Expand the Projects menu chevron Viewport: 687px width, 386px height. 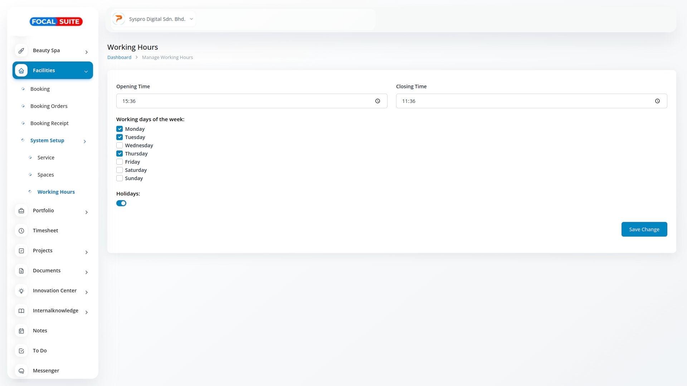tap(86, 252)
